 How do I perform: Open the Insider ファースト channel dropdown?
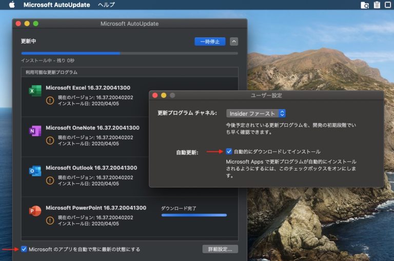(x=256, y=113)
